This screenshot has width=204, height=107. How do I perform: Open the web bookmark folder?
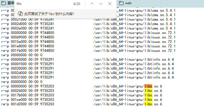[x=125, y=3]
